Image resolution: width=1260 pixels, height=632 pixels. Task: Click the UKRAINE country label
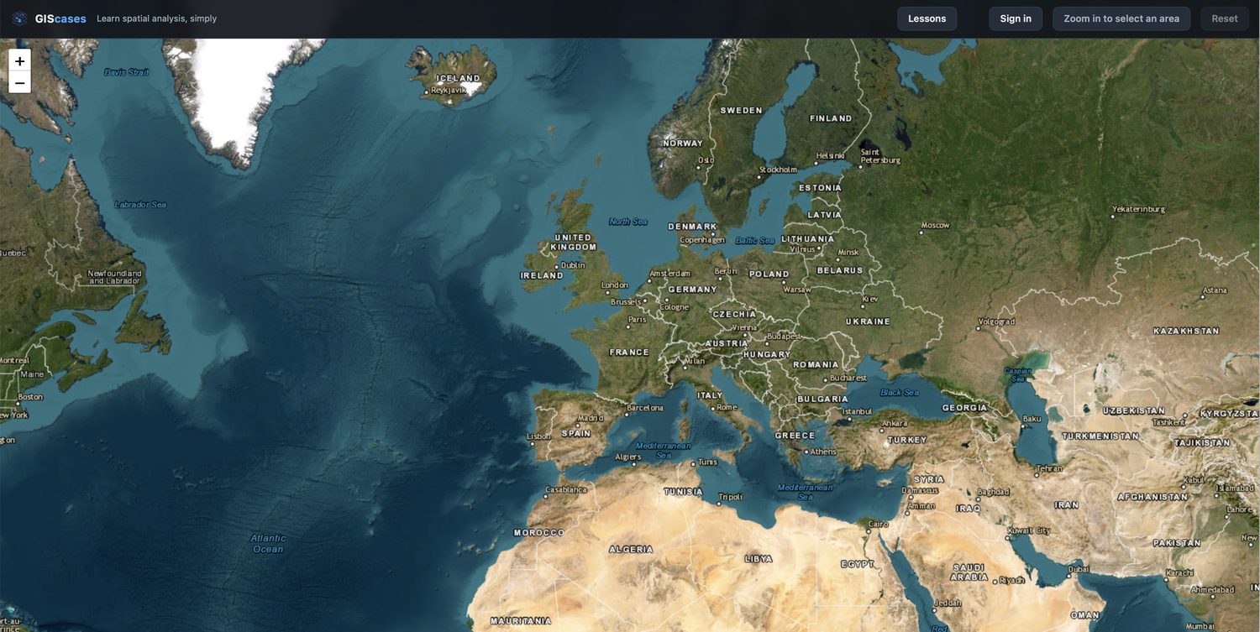[x=868, y=321]
